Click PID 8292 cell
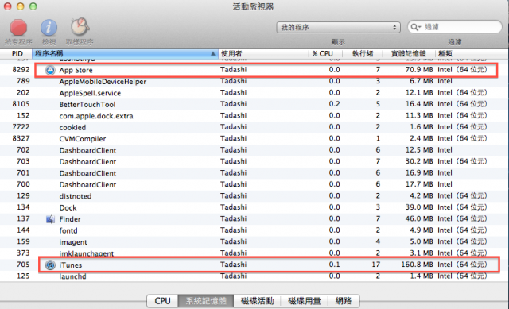Viewport: 509px width, 309px height. [x=21, y=69]
